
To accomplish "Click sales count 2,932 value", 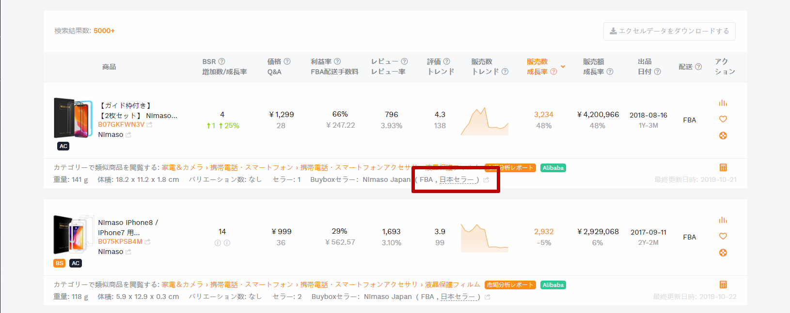I will (x=544, y=232).
